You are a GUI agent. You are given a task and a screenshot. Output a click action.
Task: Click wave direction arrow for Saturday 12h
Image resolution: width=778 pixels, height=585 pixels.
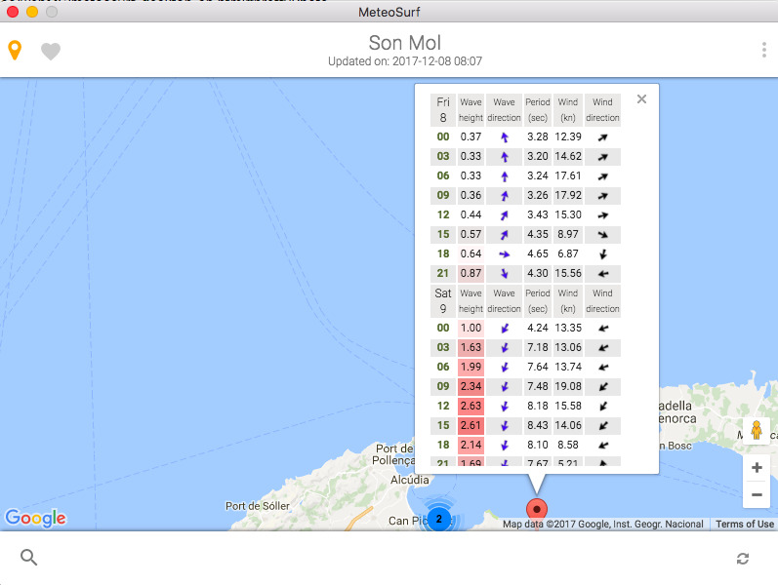(x=504, y=406)
